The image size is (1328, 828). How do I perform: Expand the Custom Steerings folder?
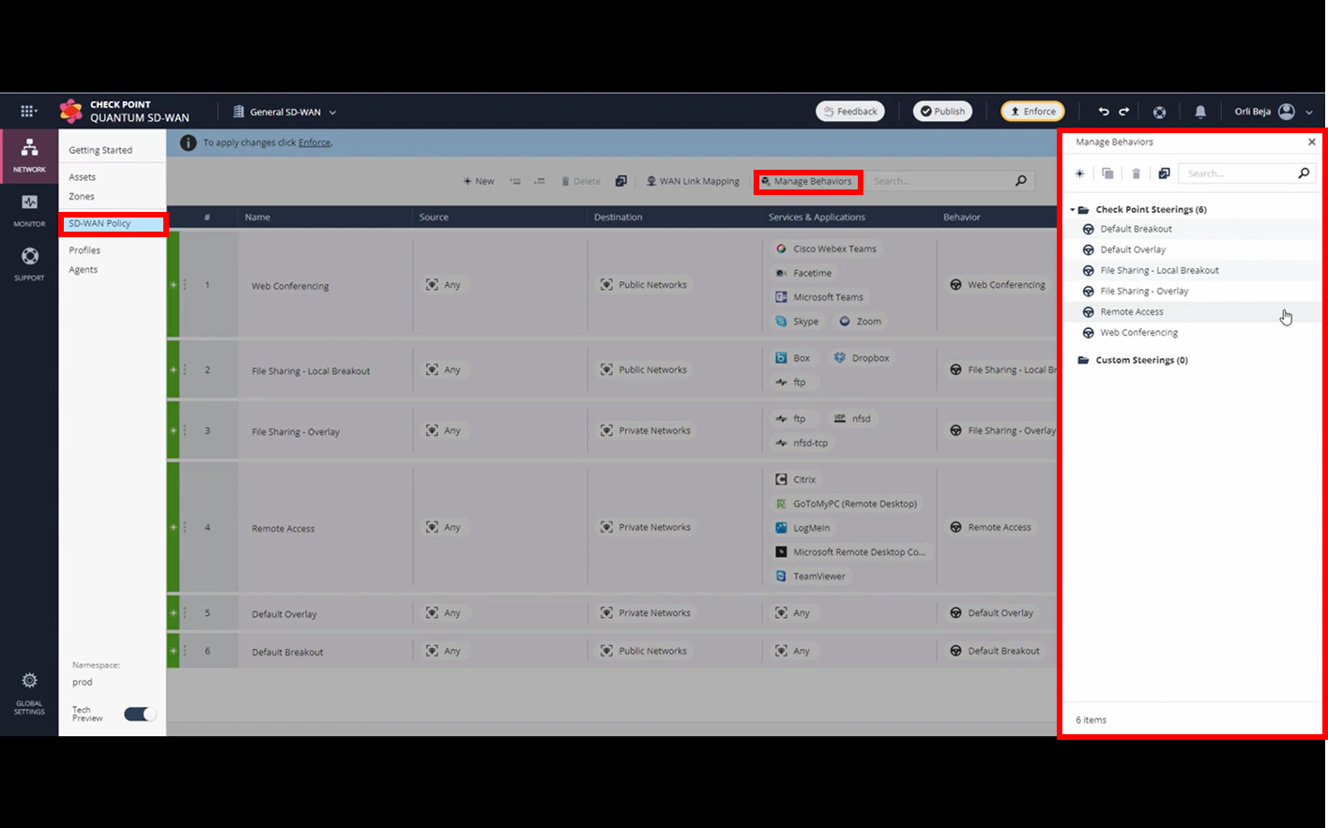[1083, 360]
